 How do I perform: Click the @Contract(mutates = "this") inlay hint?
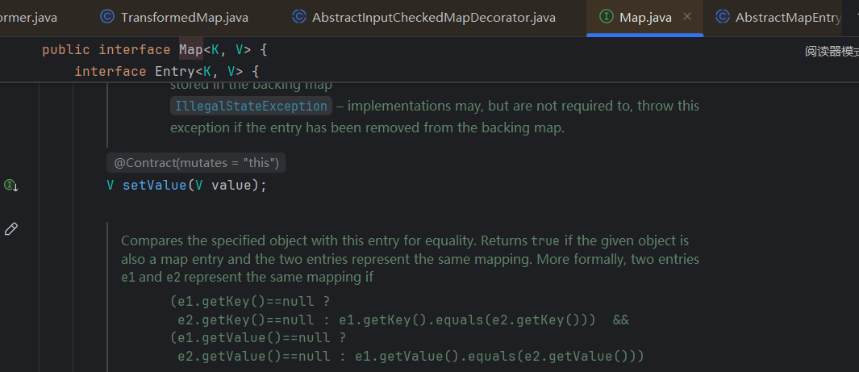click(196, 163)
